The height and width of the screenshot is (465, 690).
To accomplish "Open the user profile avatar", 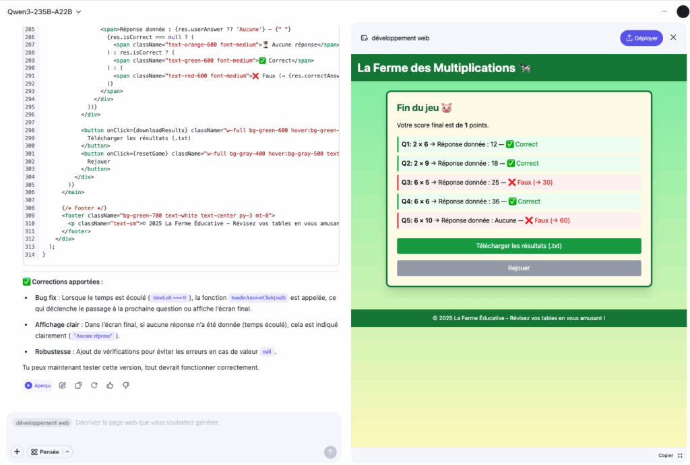I will click(682, 11).
